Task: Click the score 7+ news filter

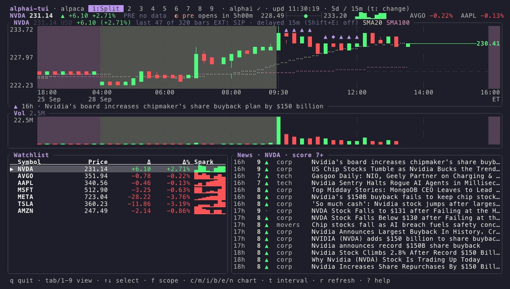Action: point(308,155)
